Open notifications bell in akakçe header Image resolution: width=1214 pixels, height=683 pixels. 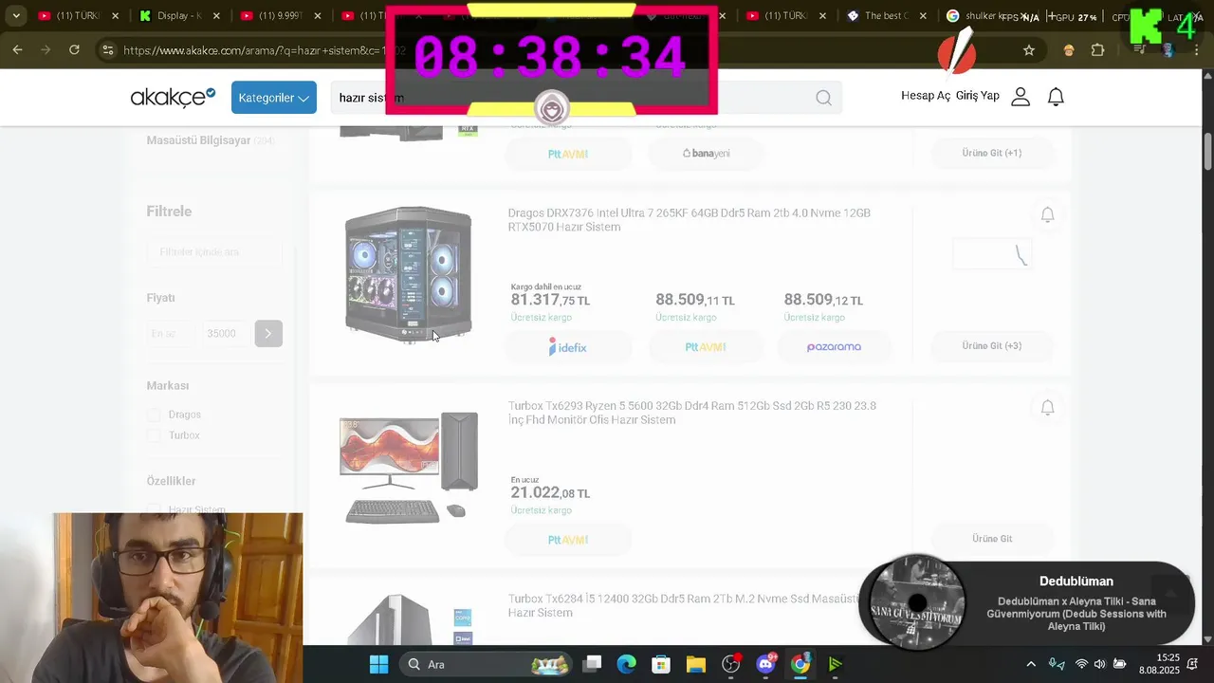pyautogui.click(x=1056, y=97)
